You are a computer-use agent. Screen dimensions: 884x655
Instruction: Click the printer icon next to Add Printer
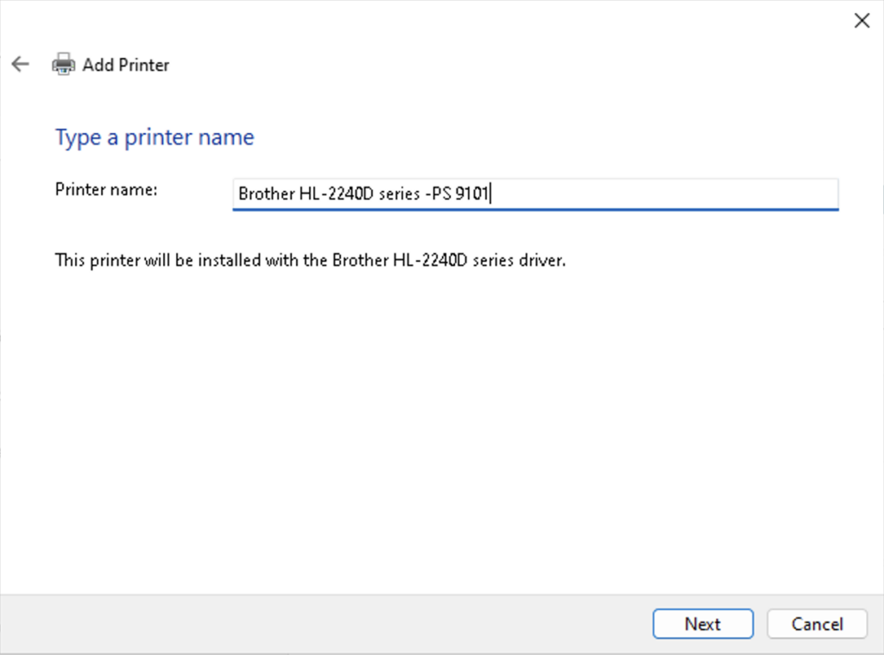click(x=64, y=64)
